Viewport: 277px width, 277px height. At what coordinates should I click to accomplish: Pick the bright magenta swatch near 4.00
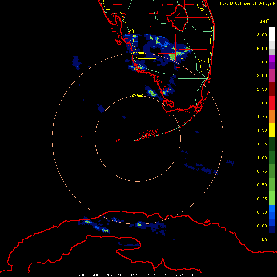pos(272,58)
